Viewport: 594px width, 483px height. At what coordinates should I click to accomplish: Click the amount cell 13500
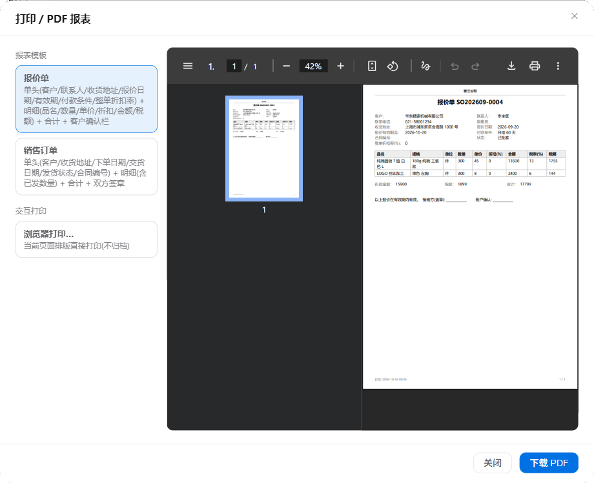tap(513, 161)
